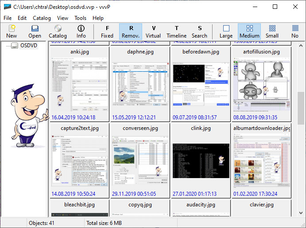Image resolution: width=306 pixels, height=228 pixels.
Task: Open the File menu
Action: click(8, 18)
